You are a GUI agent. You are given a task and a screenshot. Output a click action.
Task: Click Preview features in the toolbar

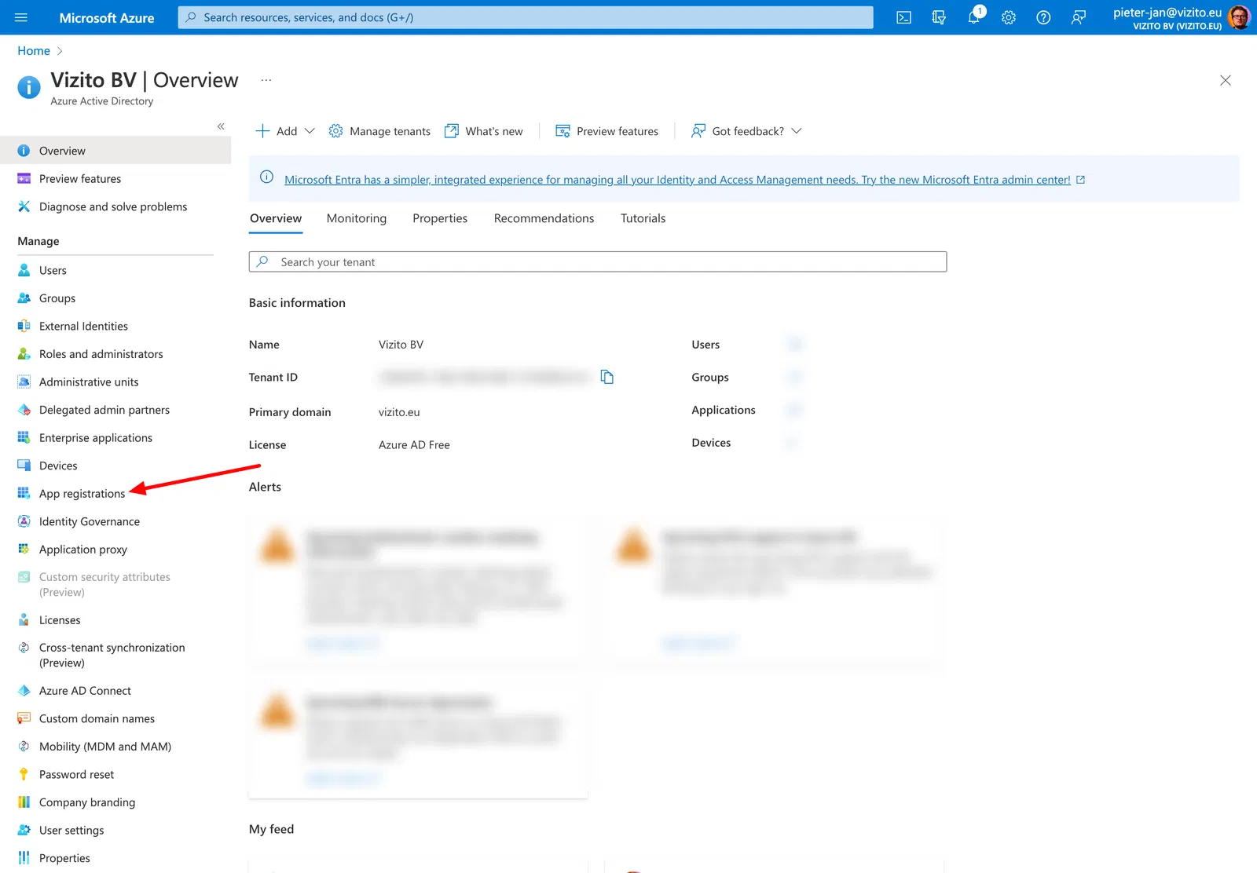tap(607, 131)
